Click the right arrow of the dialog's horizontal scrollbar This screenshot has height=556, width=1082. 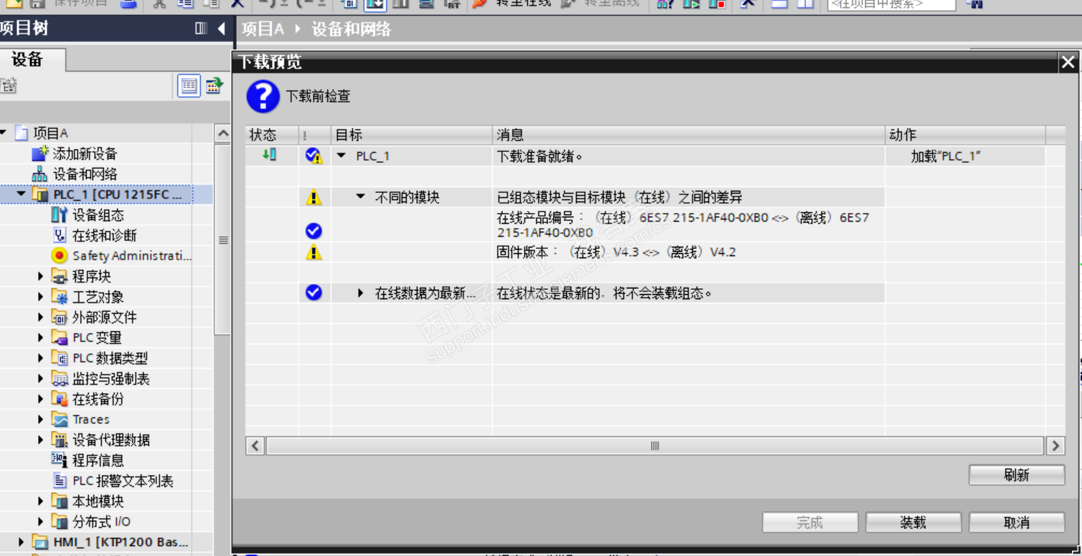(x=1055, y=446)
